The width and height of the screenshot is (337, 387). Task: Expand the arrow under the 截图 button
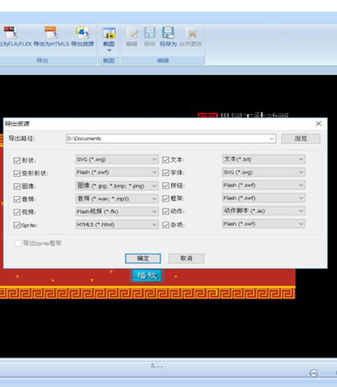(109, 51)
